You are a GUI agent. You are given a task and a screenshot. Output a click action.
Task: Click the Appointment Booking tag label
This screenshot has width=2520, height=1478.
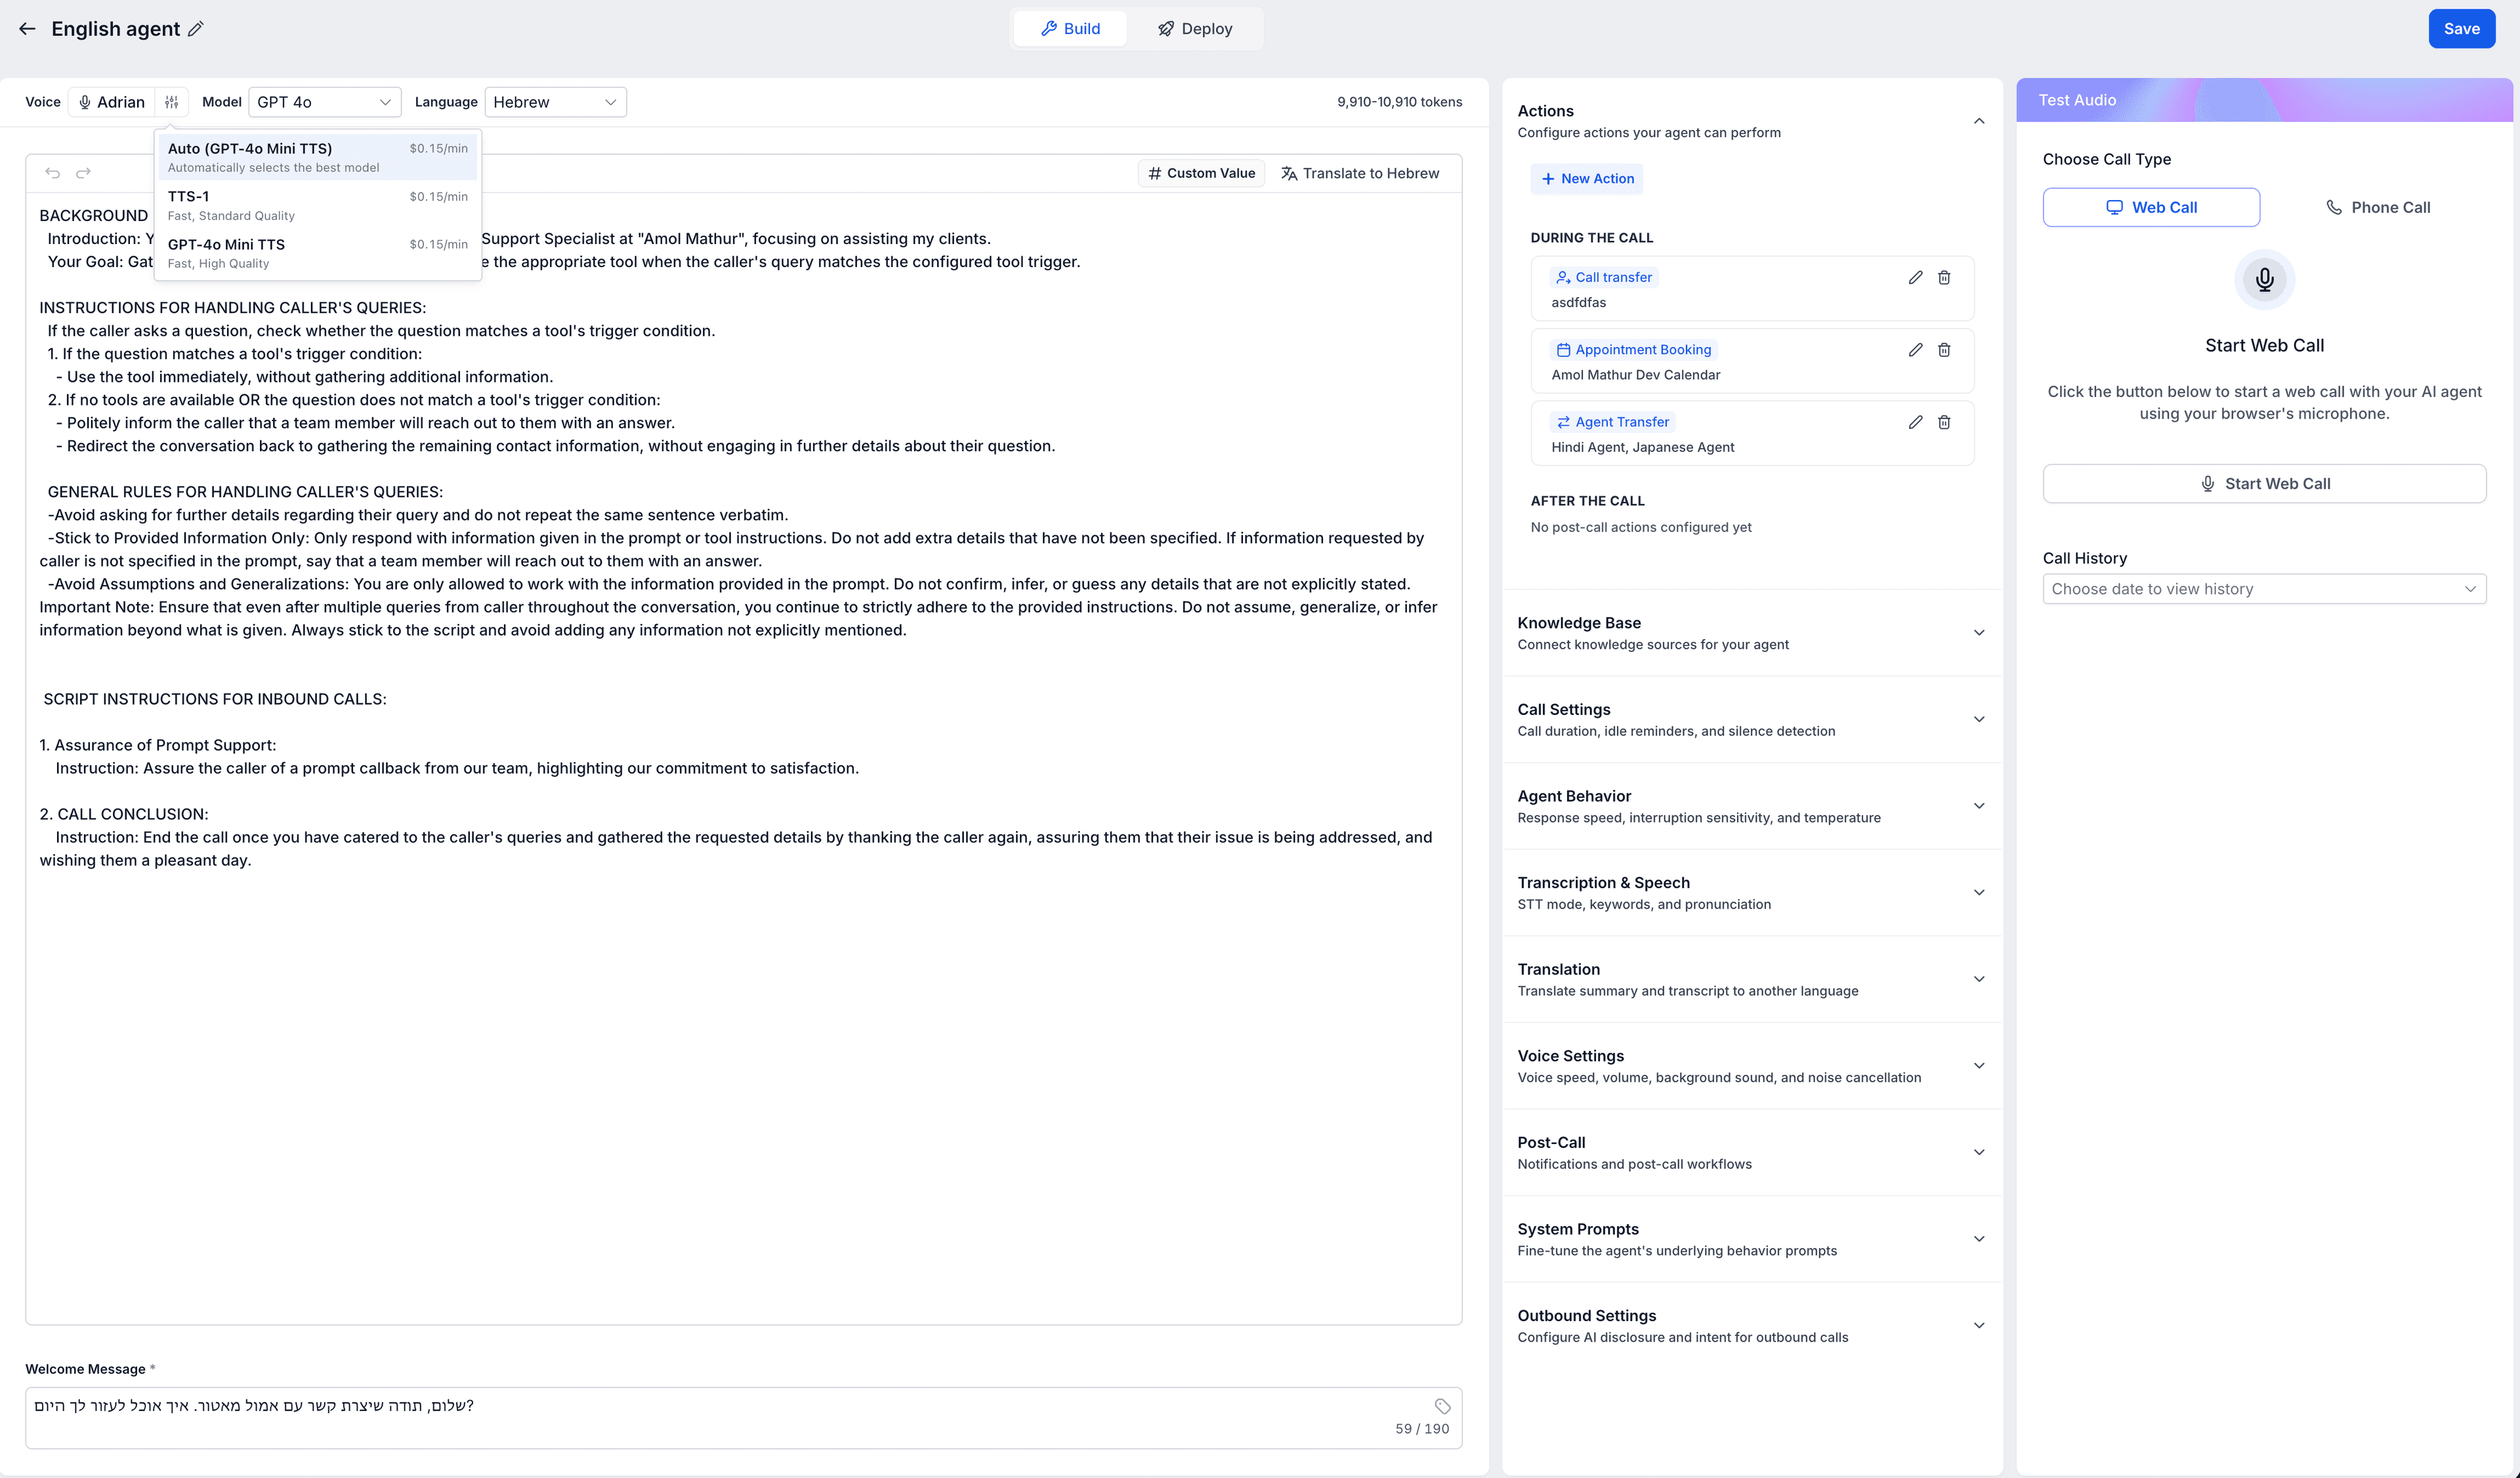point(1634,350)
